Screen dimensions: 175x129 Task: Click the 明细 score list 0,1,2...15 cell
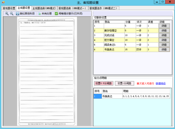click(x=146, y=96)
